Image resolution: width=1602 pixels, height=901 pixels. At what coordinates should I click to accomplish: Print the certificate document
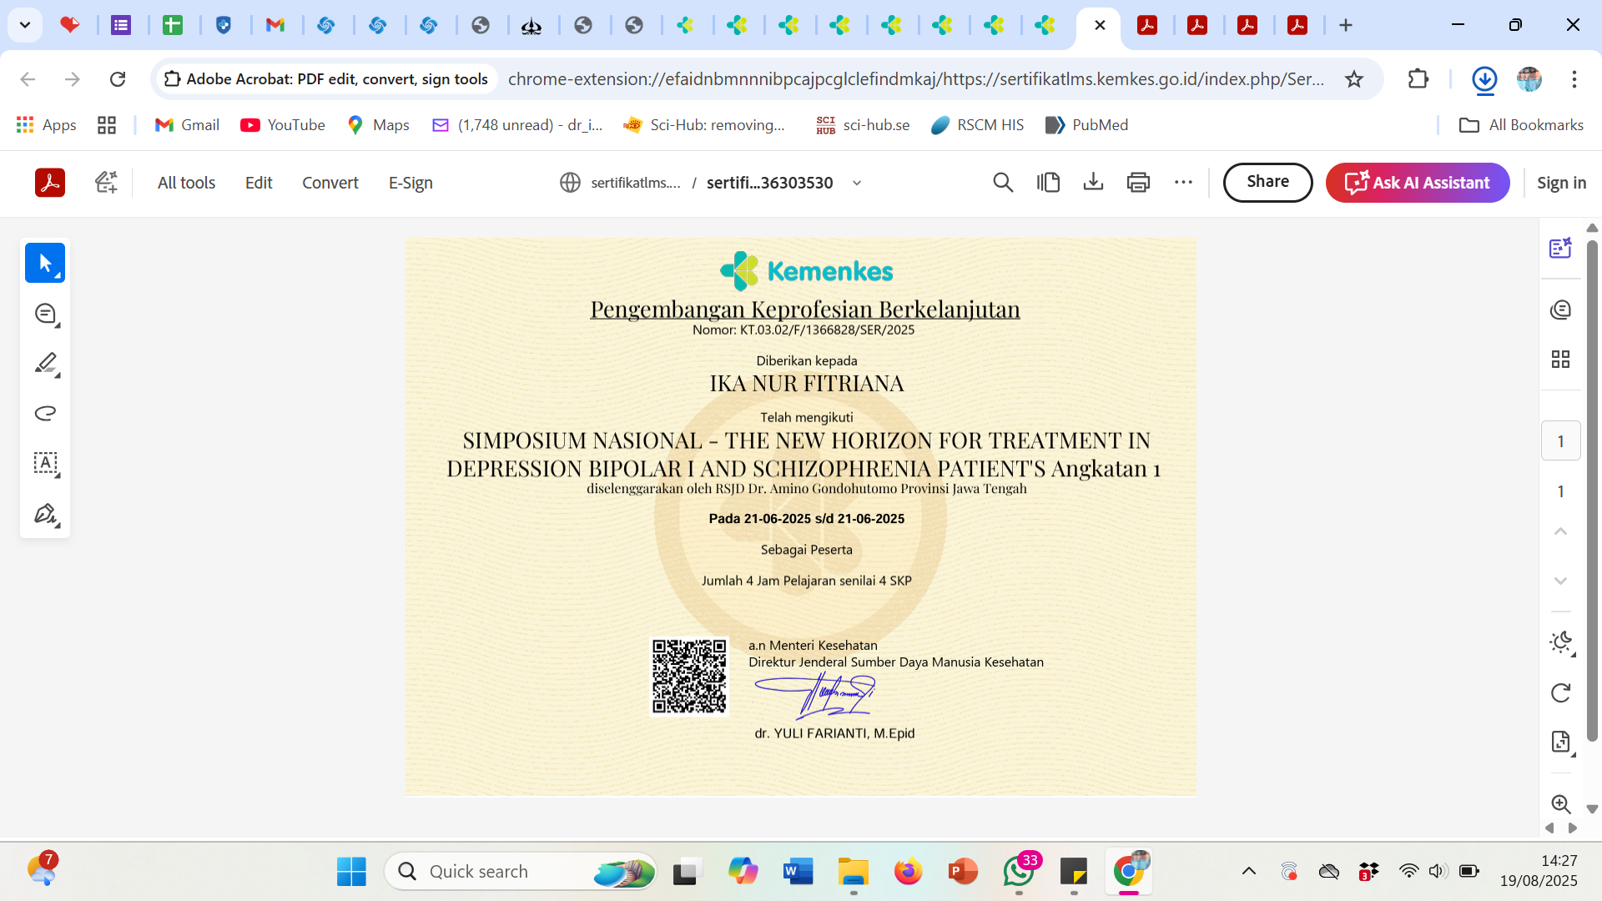click(x=1138, y=183)
